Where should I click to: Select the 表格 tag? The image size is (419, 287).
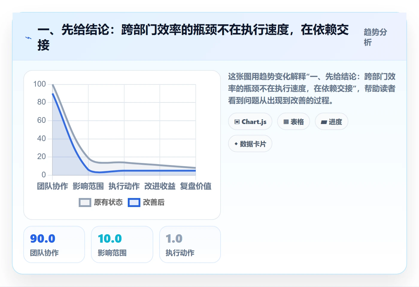(294, 122)
